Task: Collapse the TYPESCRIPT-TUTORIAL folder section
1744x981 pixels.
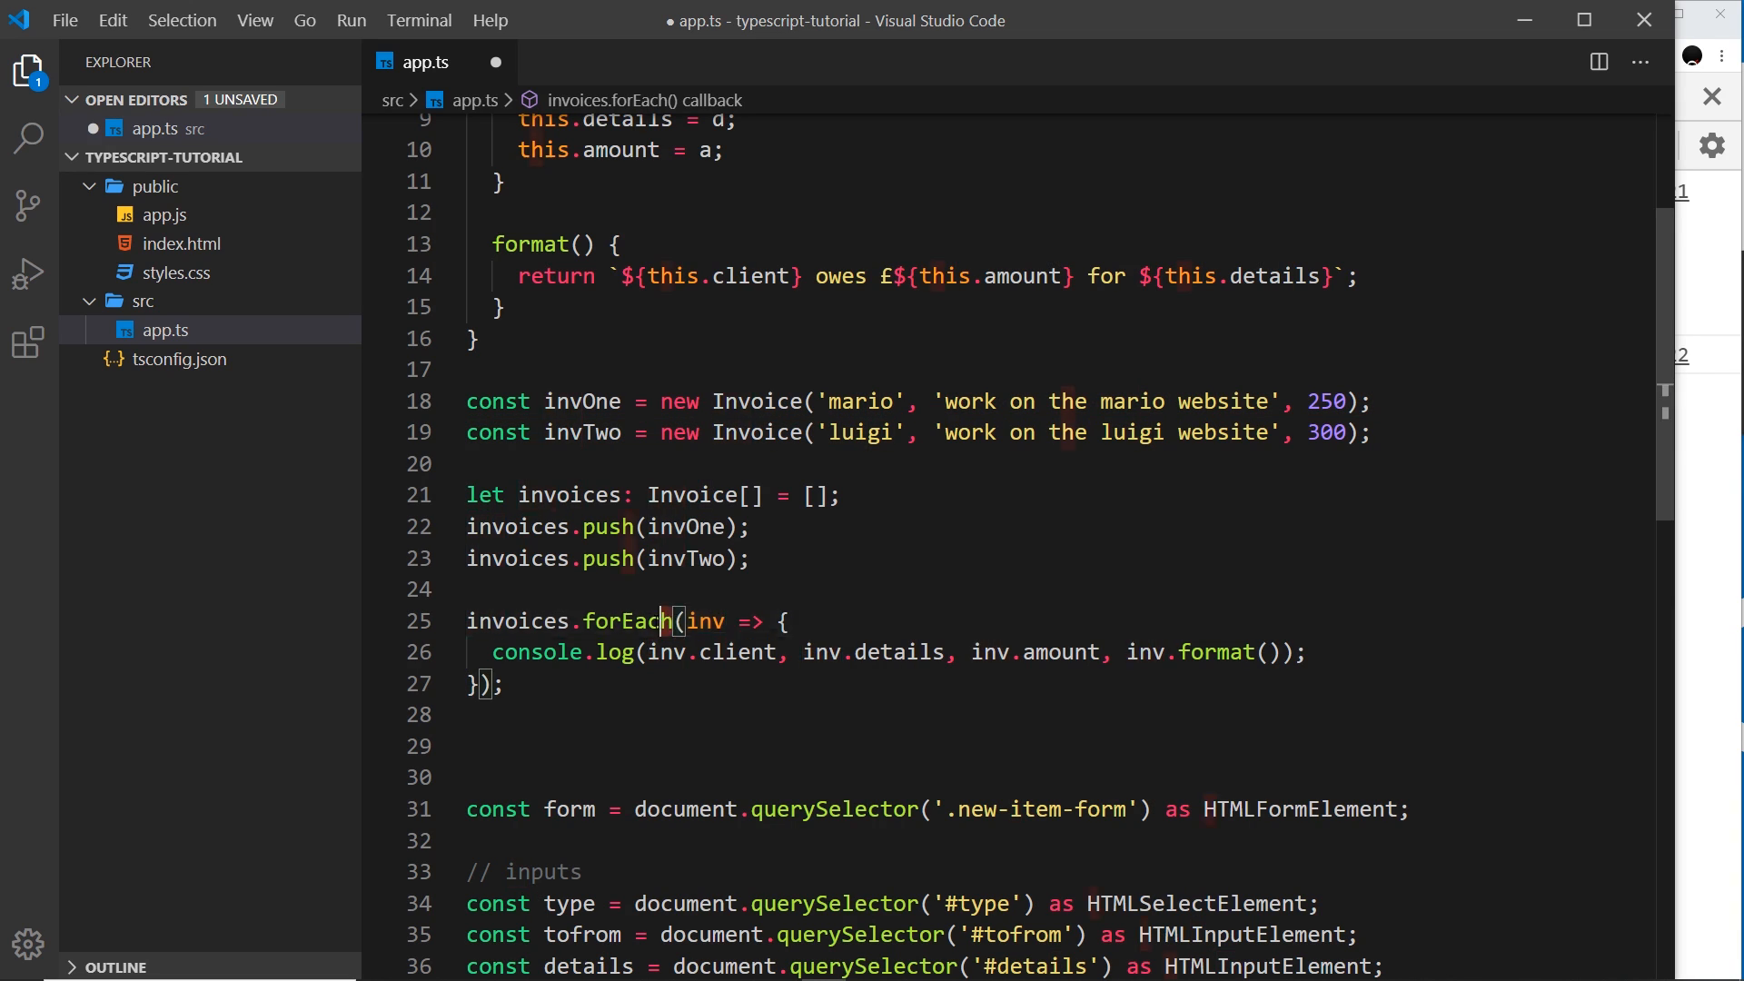Action: tap(73, 157)
